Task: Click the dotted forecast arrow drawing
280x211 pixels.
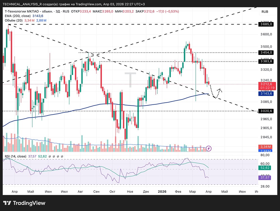Action: 216,93
